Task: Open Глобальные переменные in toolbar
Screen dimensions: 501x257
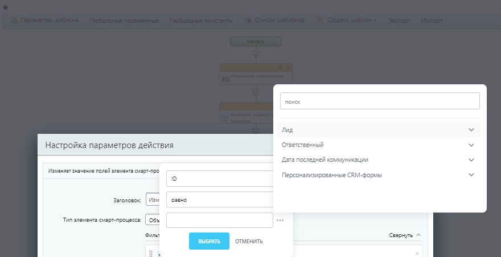Action: 124,21
